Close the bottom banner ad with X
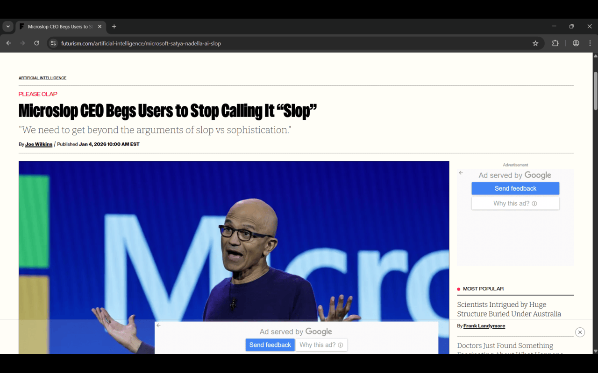Viewport: 598px width, 373px height. coord(580,332)
